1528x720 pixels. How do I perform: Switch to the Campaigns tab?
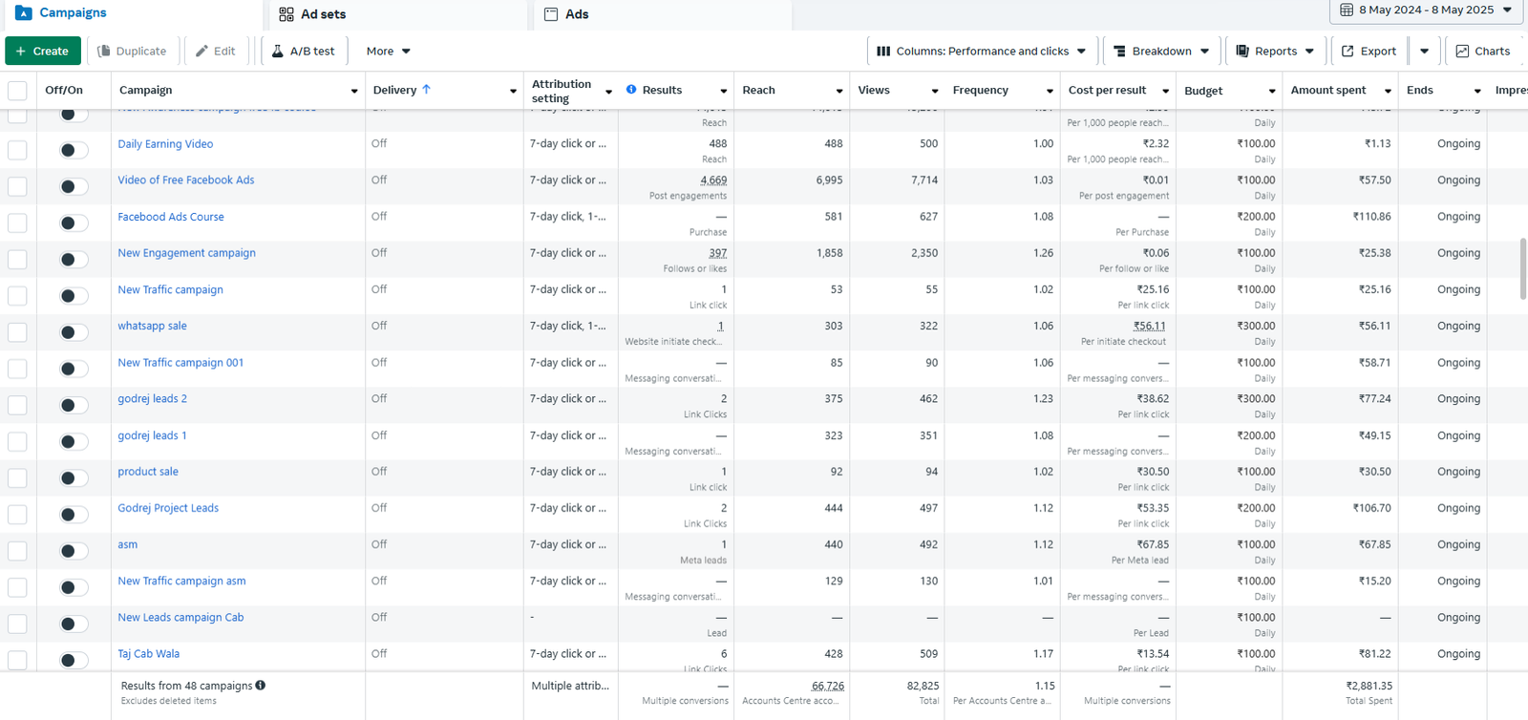tap(132, 13)
